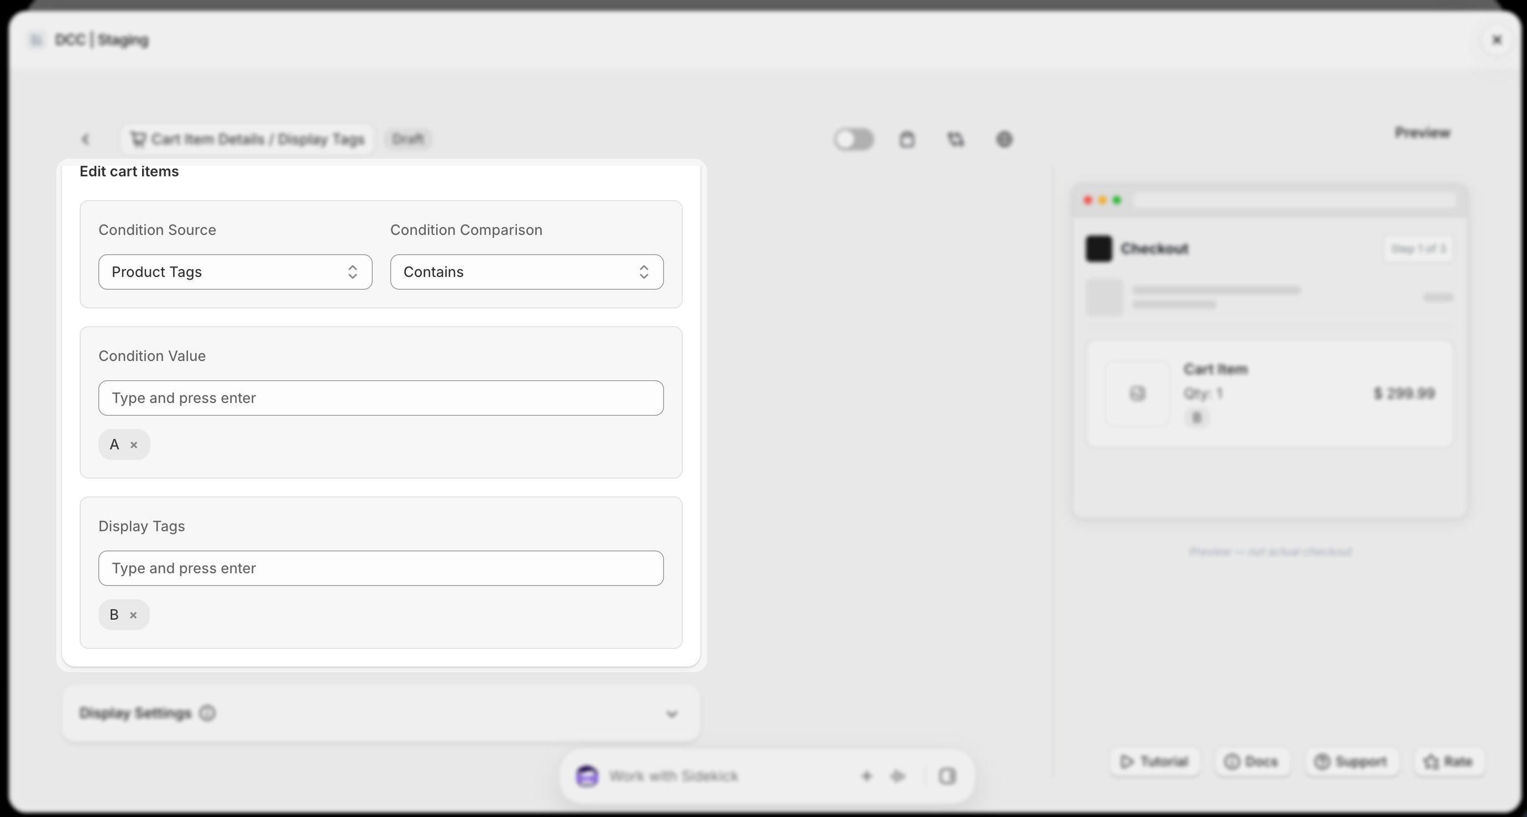Open the Condition Source dropdown

pyautogui.click(x=236, y=272)
